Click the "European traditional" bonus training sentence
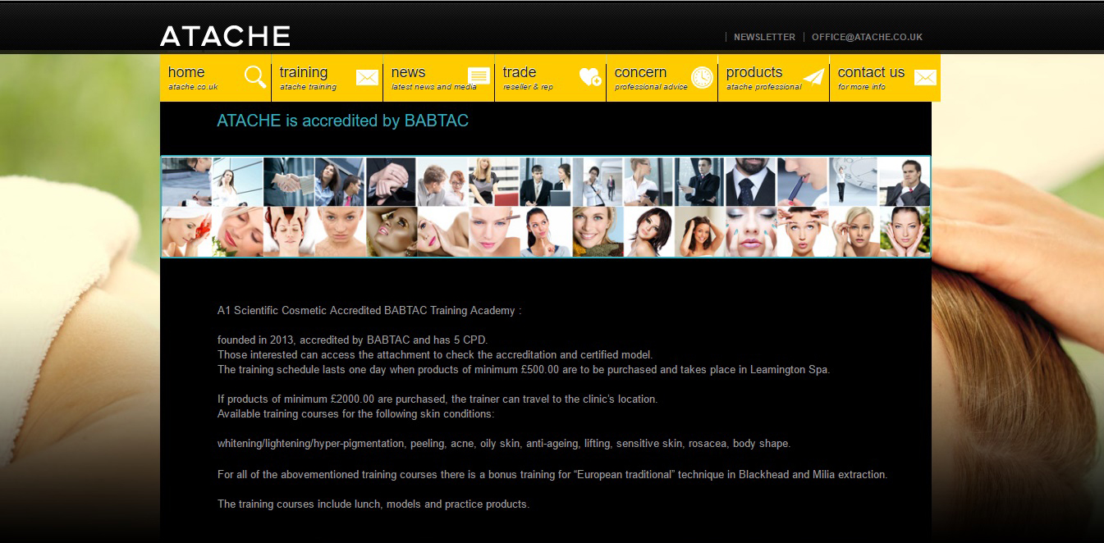 pyautogui.click(x=552, y=475)
